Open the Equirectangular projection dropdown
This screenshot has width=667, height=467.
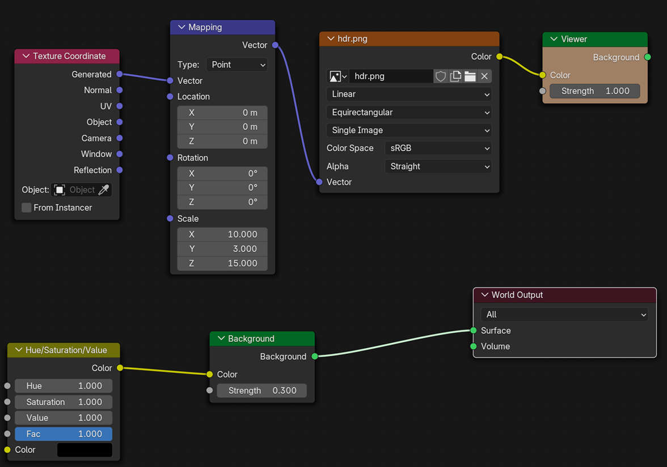click(x=408, y=112)
